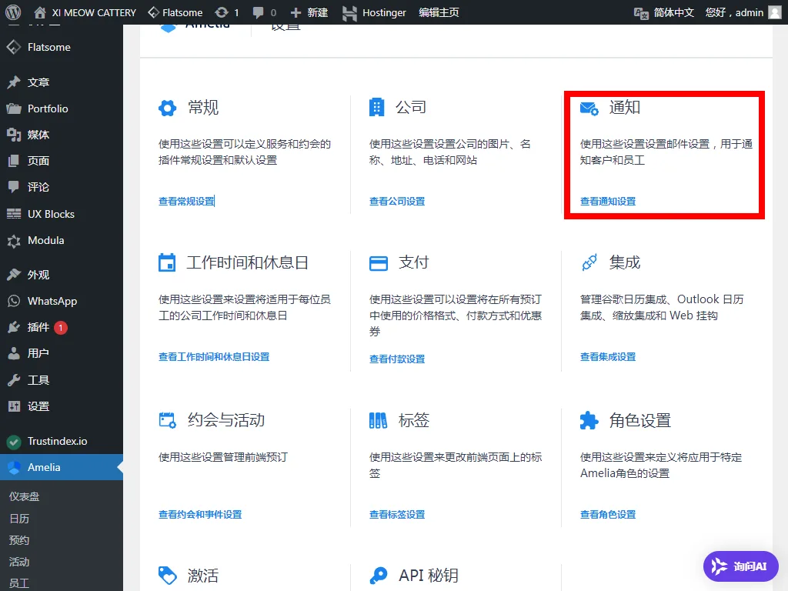Open 员工 Amelia submenu item
Image resolution: width=788 pixels, height=591 pixels.
(x=19, y=583)
